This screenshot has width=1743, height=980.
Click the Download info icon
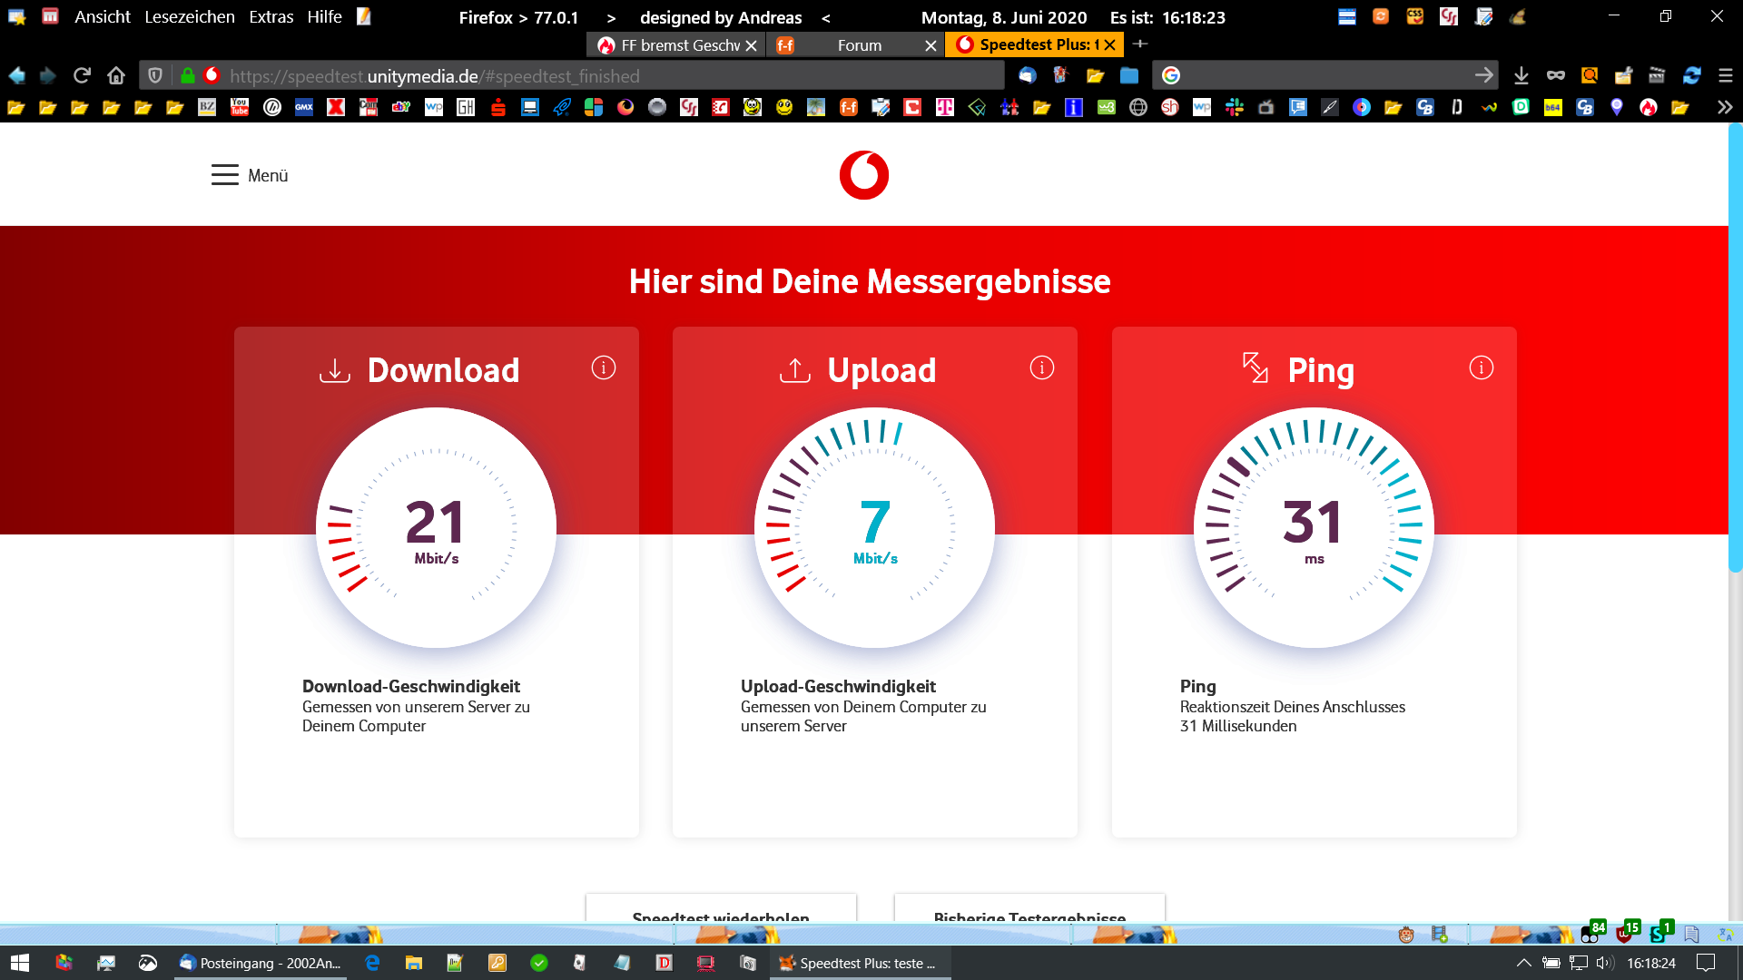click(604, 367)
